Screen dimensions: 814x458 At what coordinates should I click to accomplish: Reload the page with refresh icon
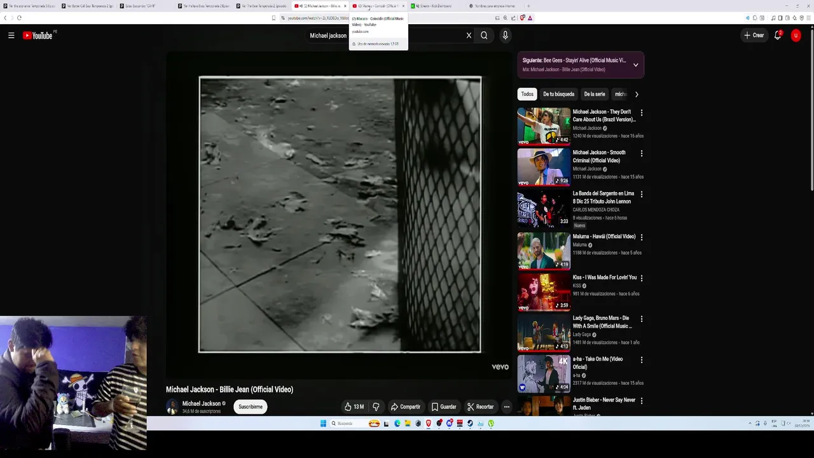click(x=19, y=18)
